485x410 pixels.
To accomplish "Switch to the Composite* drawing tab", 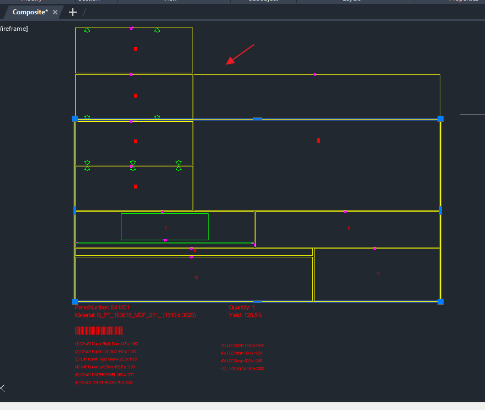I will 30,12.
